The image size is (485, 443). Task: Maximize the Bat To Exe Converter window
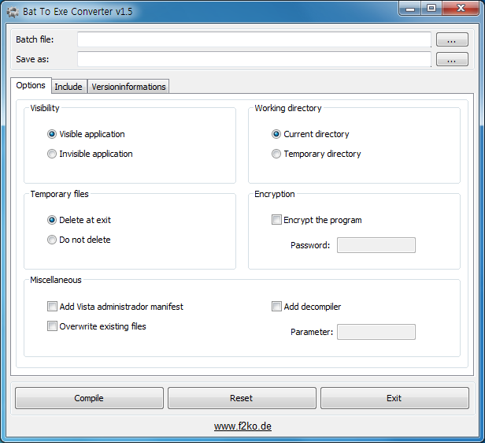tap(431, 9)
